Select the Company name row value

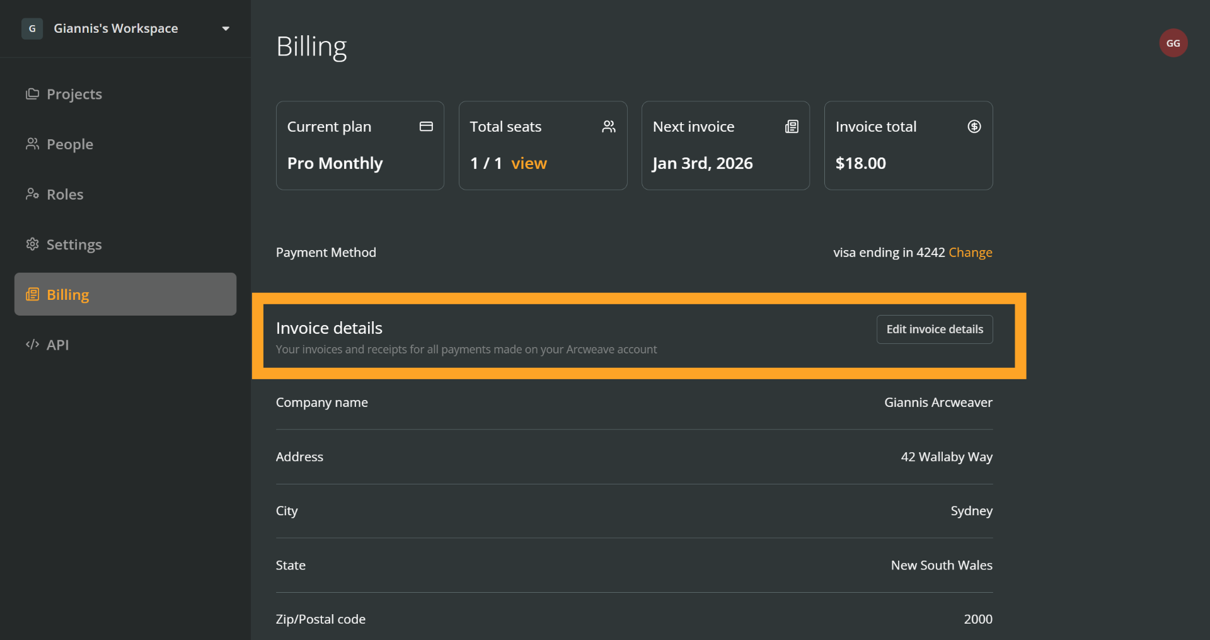pos(938,403)
